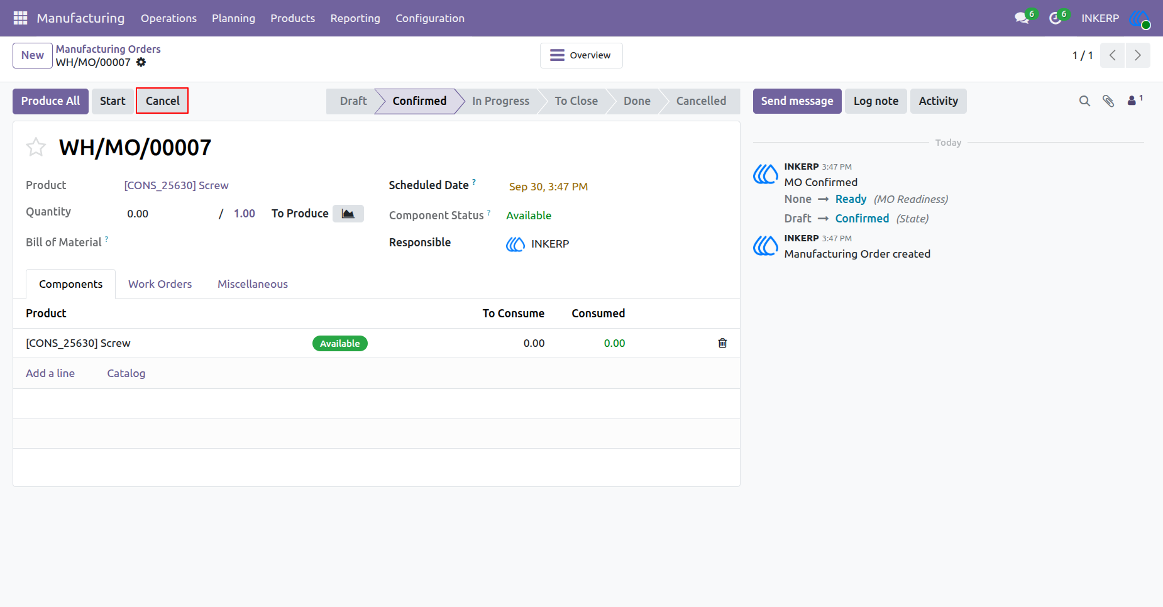Open the forecast chart icon button
Screen dimensions: 1163x607
click(x=348, y=214)
